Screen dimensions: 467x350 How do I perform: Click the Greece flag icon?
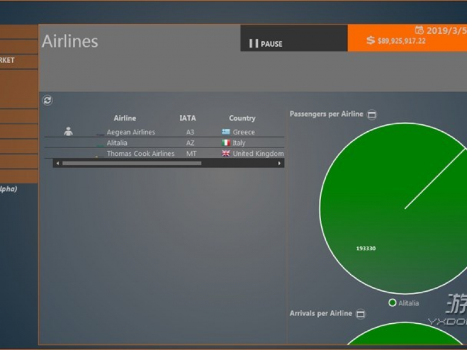226,132
